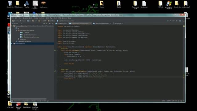197x111 pixels.
Task: Collapse the src folder node
Action: [14, 28]
